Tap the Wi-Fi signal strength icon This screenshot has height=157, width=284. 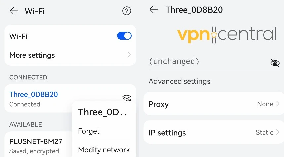coord(127,98)
